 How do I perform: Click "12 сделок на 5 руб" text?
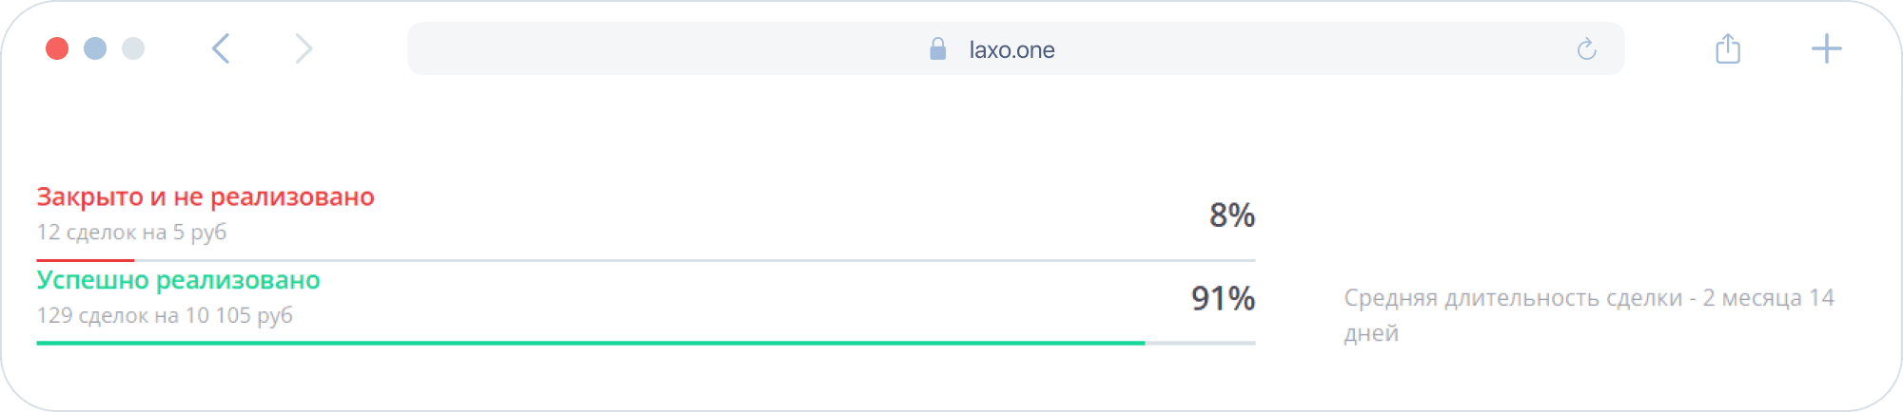131,233
